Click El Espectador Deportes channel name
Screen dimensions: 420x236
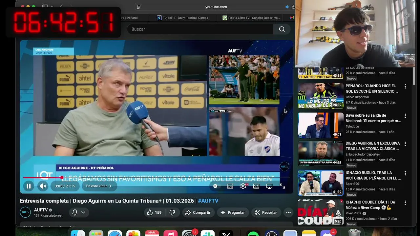point(363,154)
